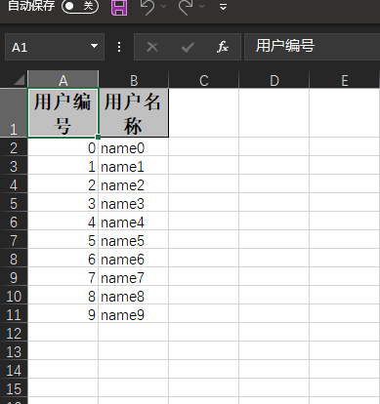
Task: Select row 1 header
Action: pos(14,112)
